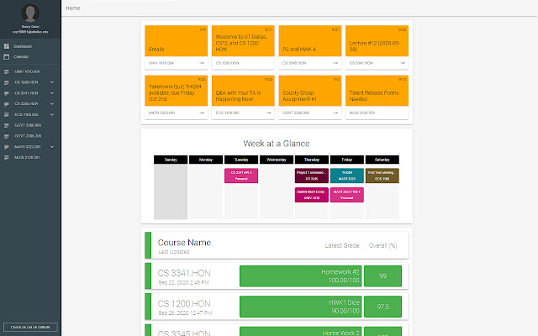Click the Friday column header
Image resolution: width=538 pixels, height=336 pixels.
click(347, 160)
